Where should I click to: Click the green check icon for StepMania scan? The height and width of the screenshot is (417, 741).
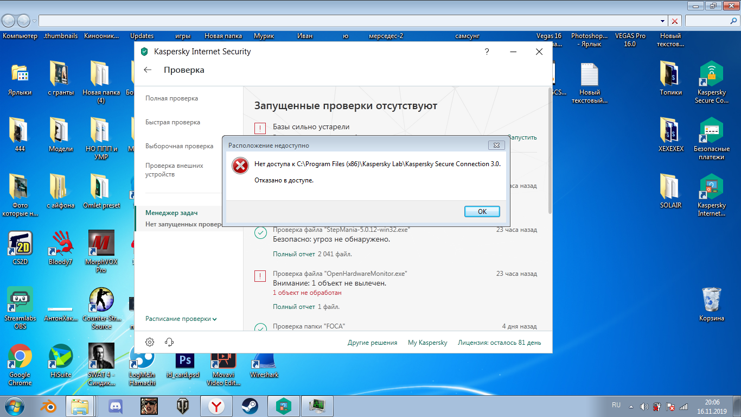tap(260, 233)
